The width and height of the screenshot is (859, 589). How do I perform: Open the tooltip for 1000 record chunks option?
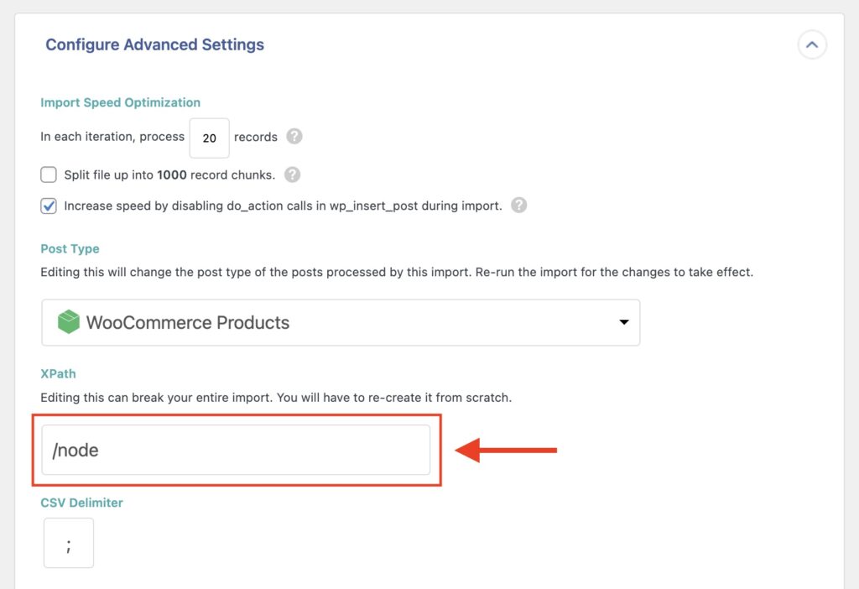[x=291, y=174]
